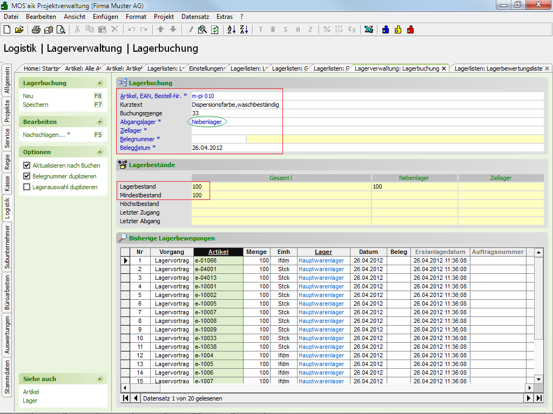Screen dimensions: 553x414
Task: Click the printer icon in toolbar
Action: pos(36,30)
